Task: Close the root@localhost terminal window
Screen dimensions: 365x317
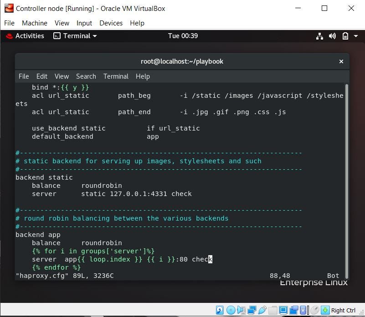Action: click(x=341, y=61)
